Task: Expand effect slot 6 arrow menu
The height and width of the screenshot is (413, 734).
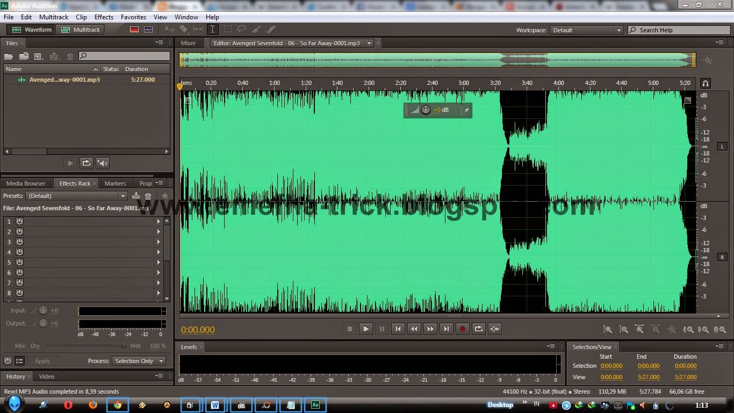Action: (159, 272)
